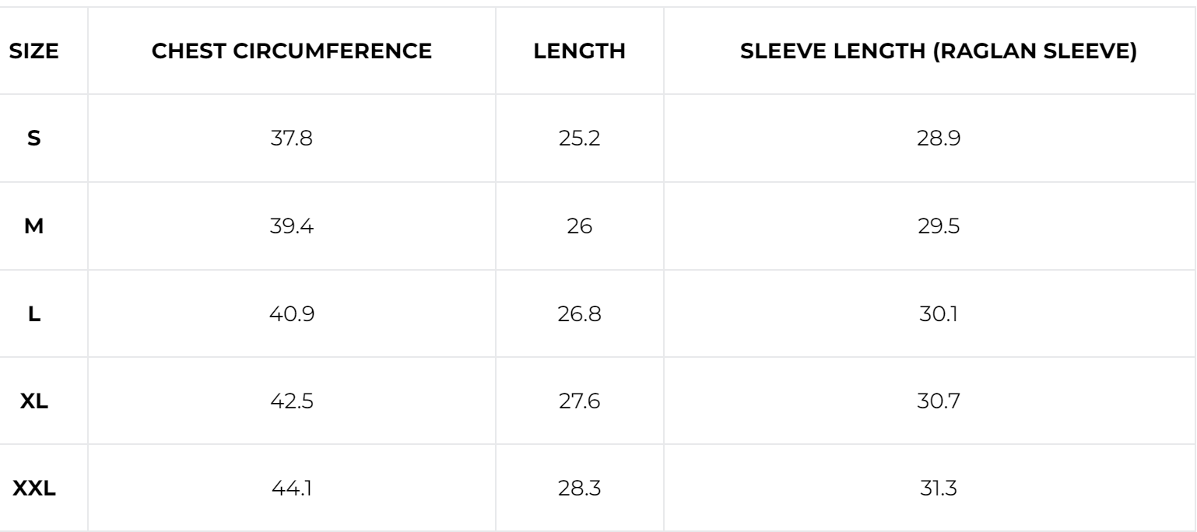Click the 42.5 chest value for XL

pyautogui.click(x=292, y=403)
